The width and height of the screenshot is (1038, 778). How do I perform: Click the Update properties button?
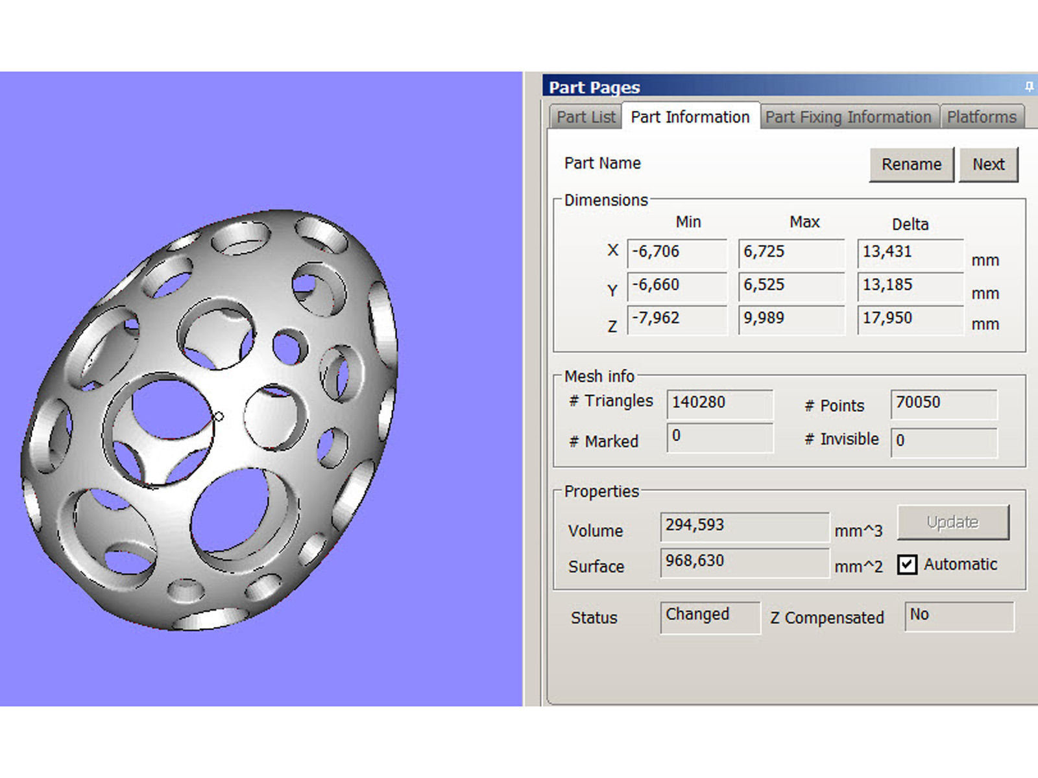click(952, 523)
